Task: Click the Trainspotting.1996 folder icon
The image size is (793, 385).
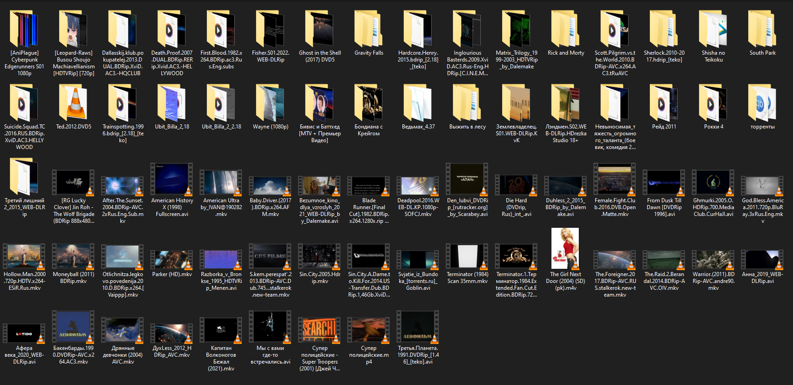Action: point(123,103)
